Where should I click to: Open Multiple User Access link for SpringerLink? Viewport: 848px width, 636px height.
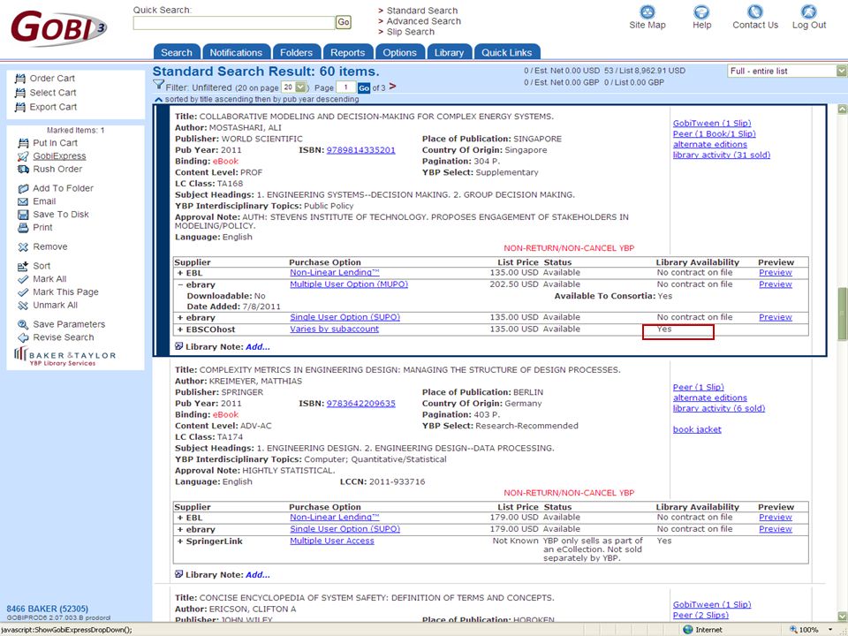332,541
